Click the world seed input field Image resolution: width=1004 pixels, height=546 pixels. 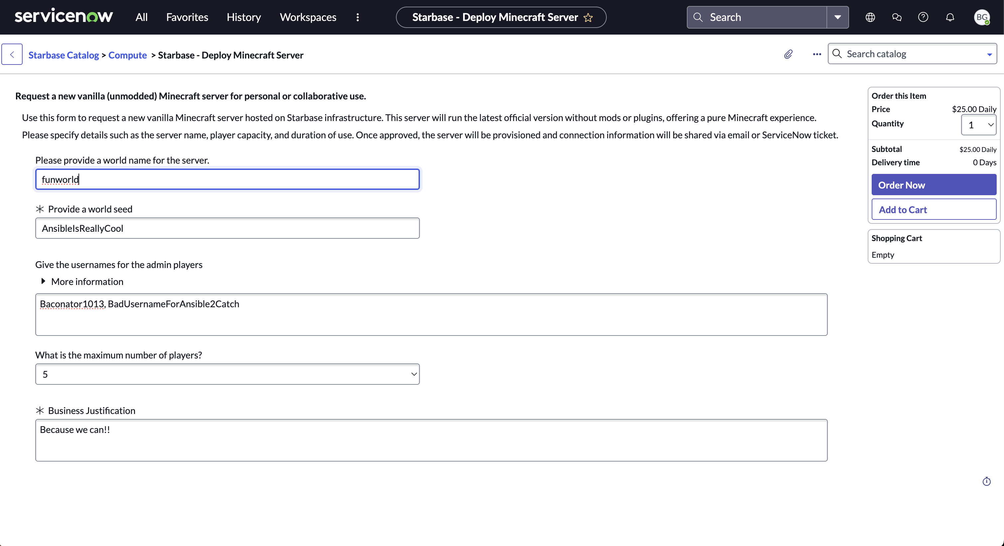pos(227,228)
